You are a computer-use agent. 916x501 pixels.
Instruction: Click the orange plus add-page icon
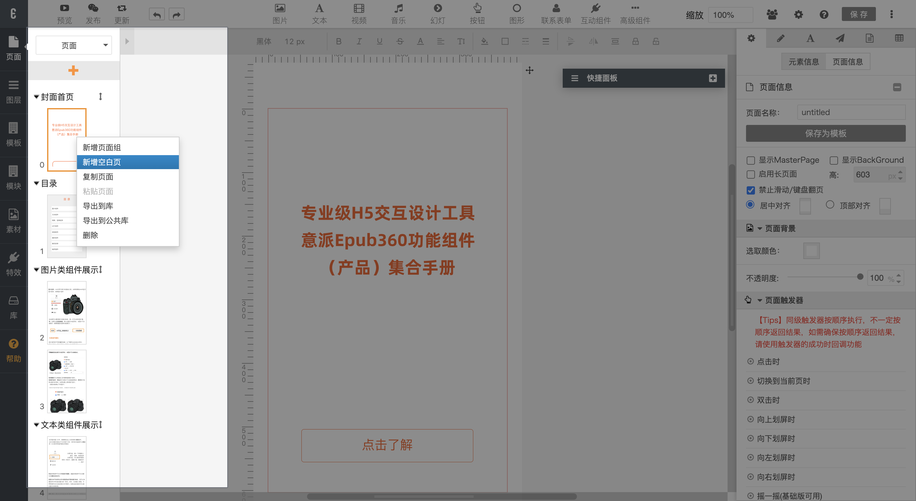[x=73, y=70]
